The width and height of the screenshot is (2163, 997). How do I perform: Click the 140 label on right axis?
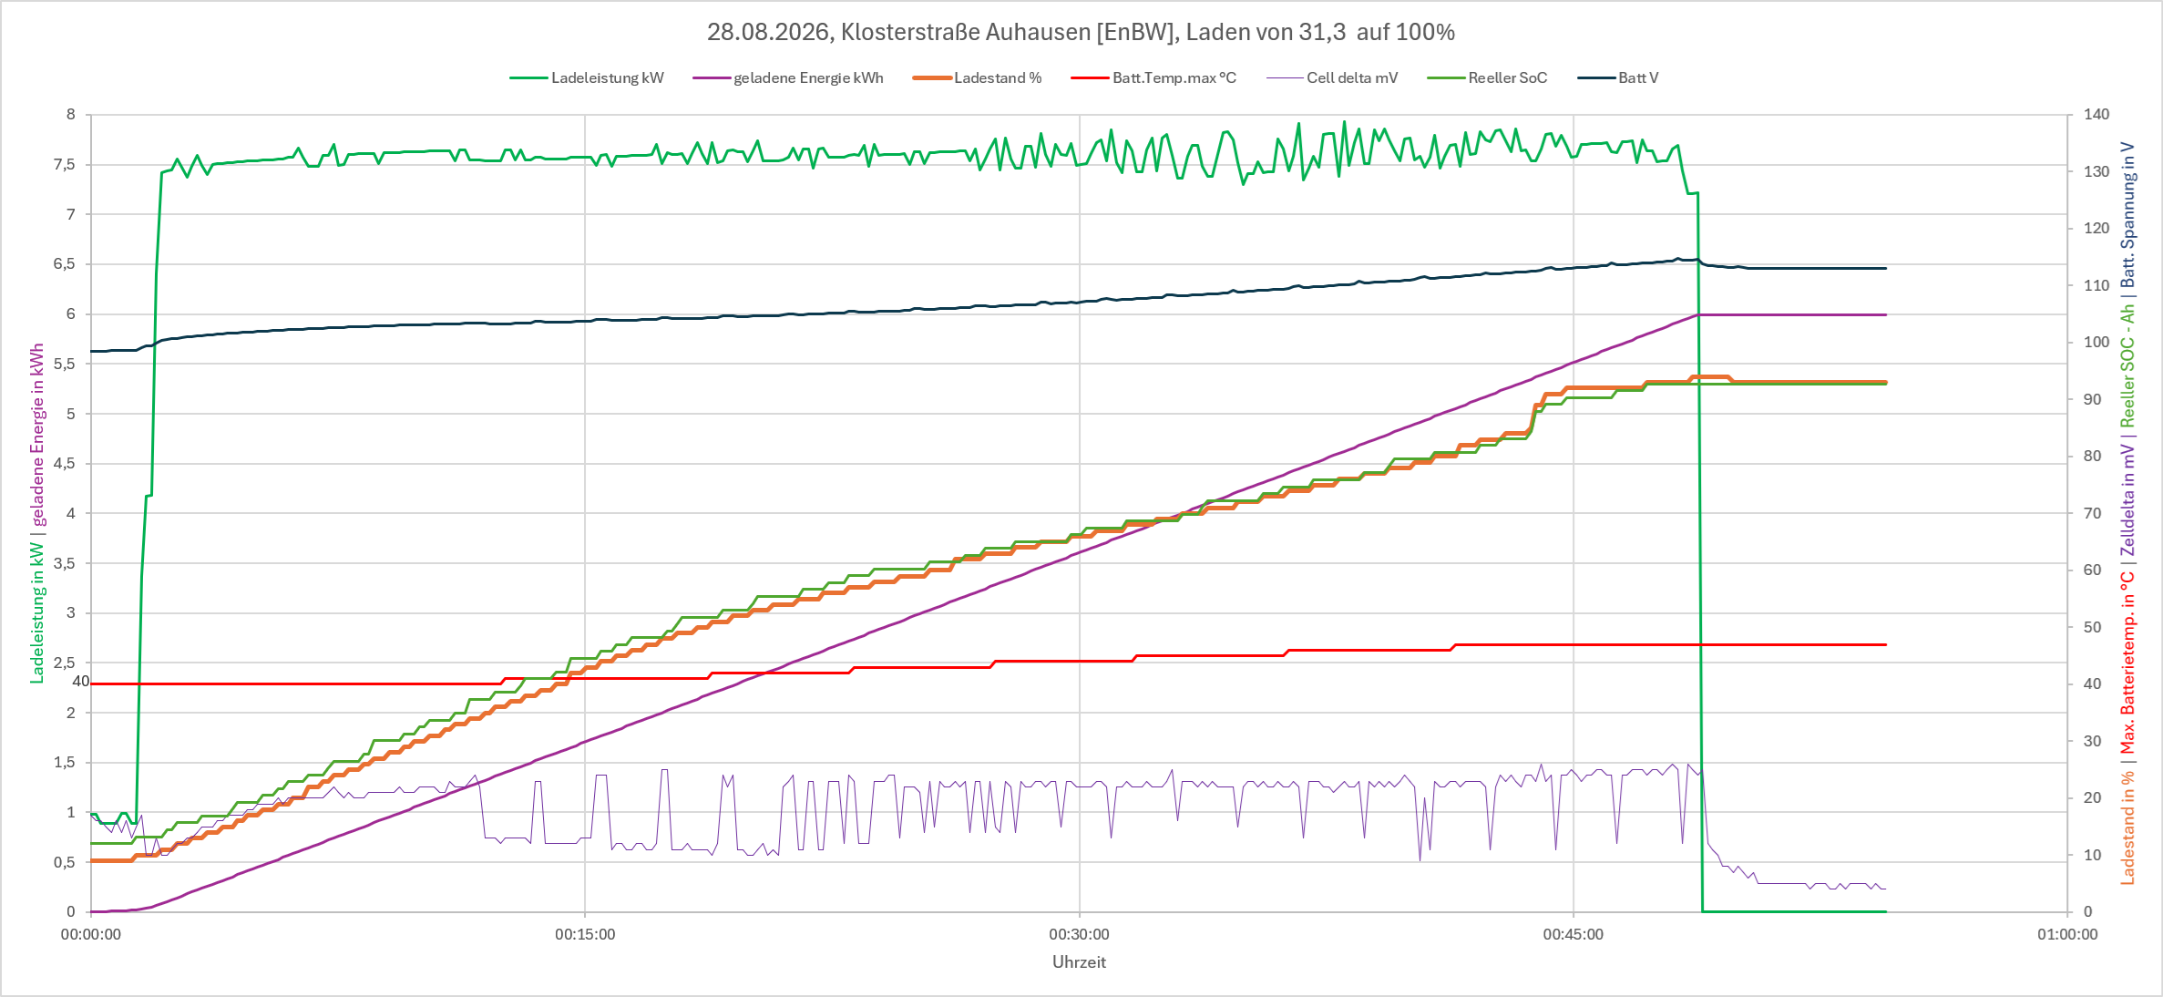tap(2096, 115)
